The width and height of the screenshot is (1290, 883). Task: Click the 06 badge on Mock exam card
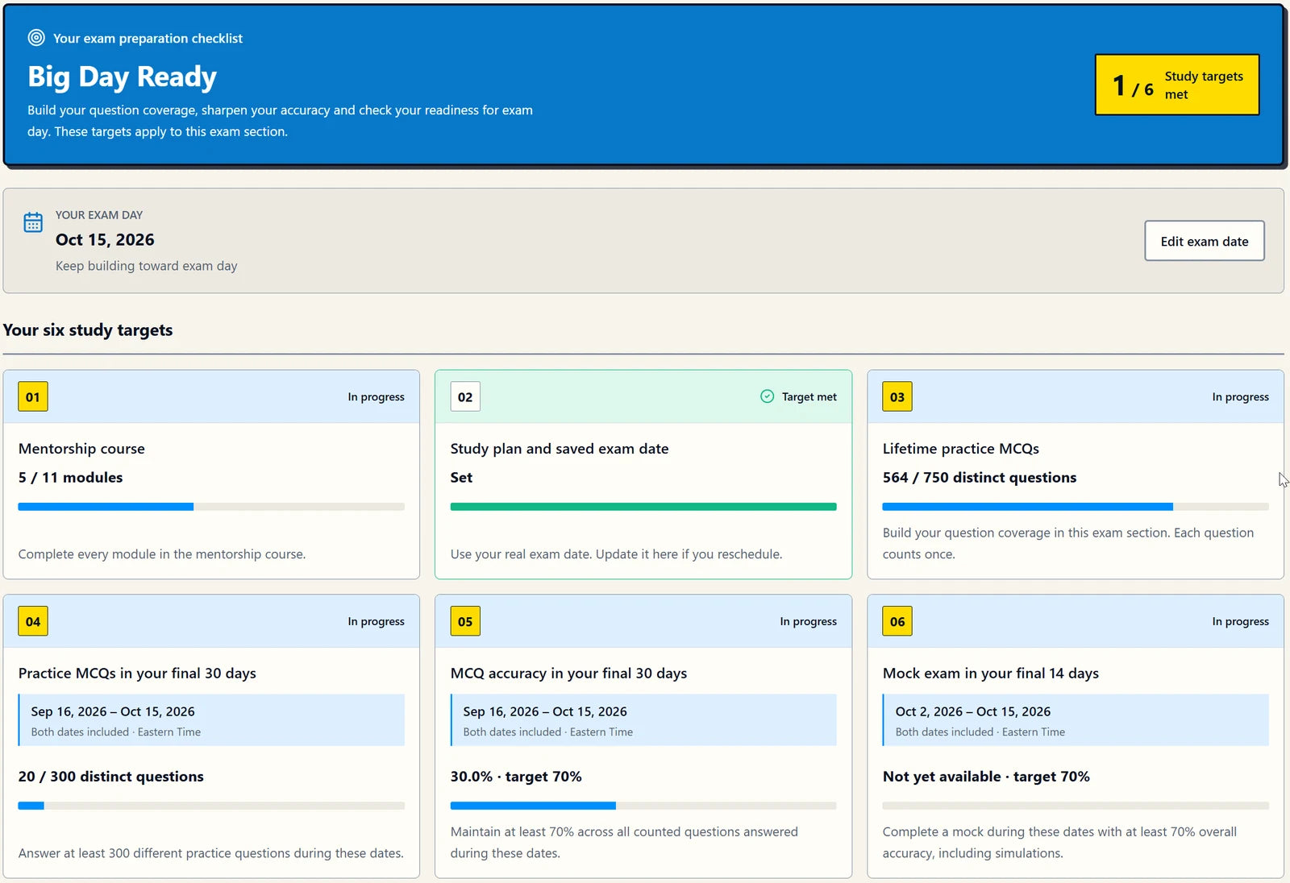point(897,621)
